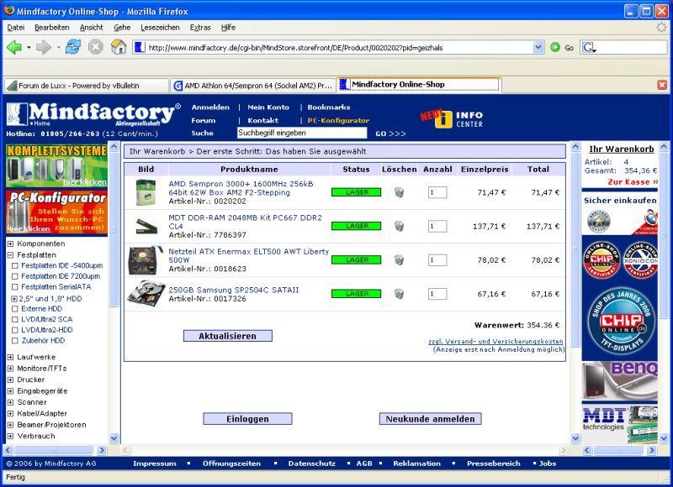Open the address bar URL history dropdown
The height and width of the screenshot is (487, 673).
(x=538, y=48)
